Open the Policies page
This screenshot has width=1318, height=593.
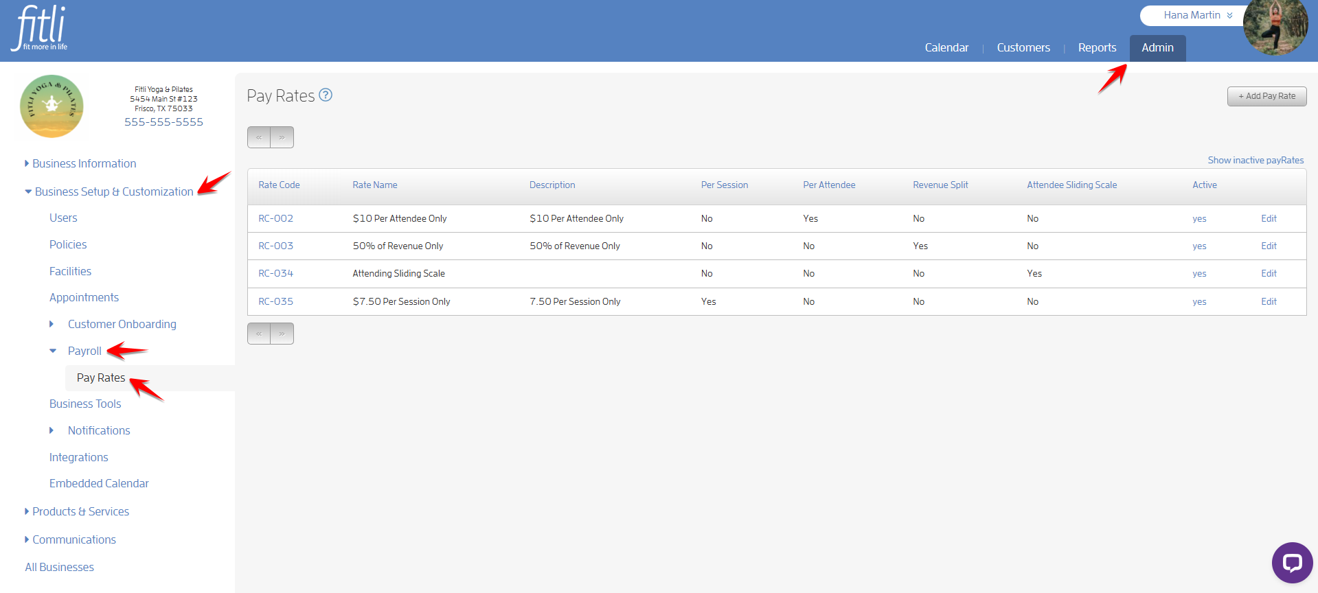click(68, 244)
